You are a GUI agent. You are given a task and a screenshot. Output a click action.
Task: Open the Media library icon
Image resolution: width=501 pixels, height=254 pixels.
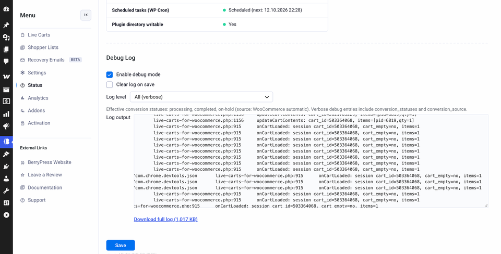[x=6, y=37]
